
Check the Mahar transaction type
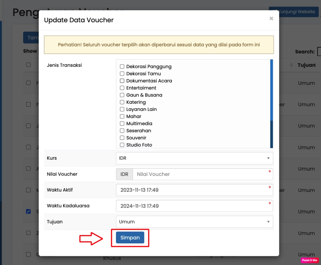pyautogui.click(x=122, y=116)
